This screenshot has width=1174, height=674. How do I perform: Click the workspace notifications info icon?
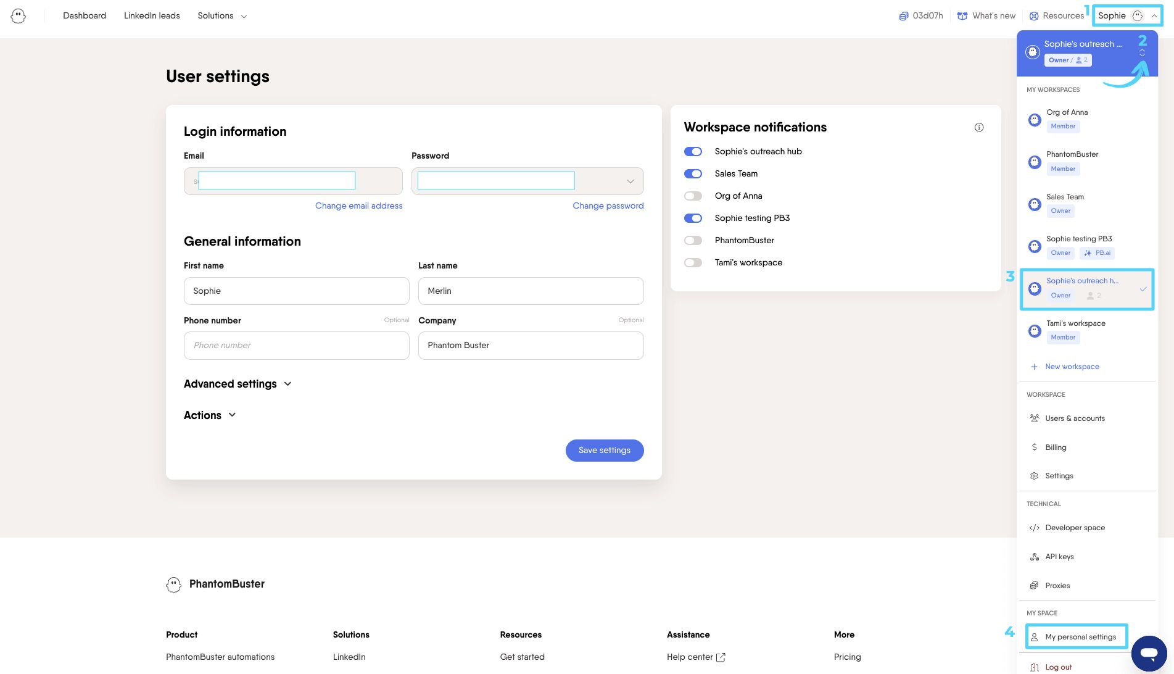pos(979,128)
